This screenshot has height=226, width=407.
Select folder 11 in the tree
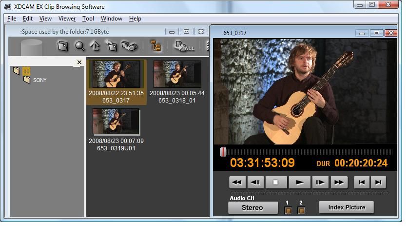click(26, 71)
